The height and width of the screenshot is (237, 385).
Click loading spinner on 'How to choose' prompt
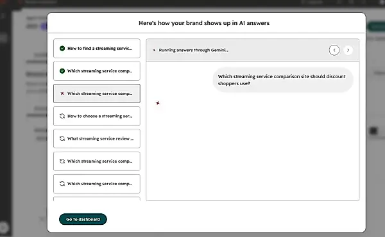pyautogui.click(x=62, y=116)
